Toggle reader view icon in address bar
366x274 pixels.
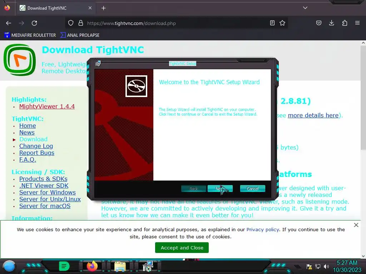(272, 23)
